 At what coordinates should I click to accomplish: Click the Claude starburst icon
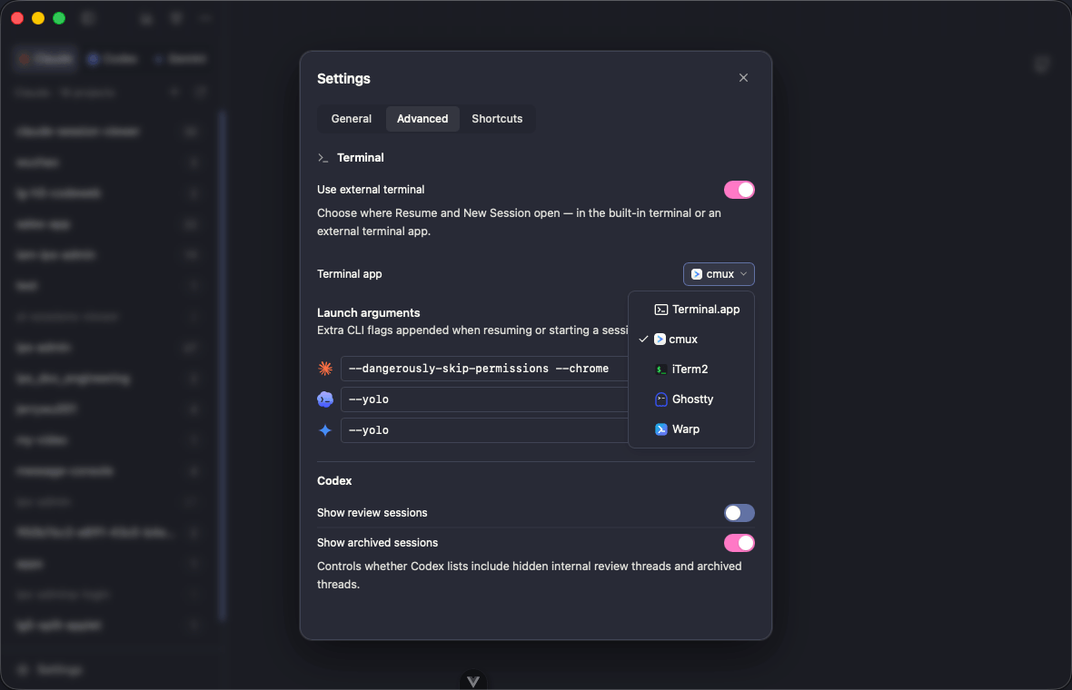324,369
